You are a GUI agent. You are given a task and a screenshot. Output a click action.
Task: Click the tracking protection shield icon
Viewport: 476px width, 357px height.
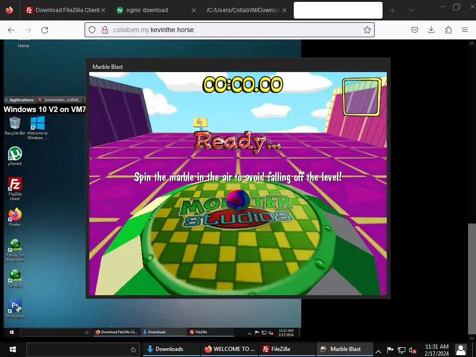(x=92, y=30)
